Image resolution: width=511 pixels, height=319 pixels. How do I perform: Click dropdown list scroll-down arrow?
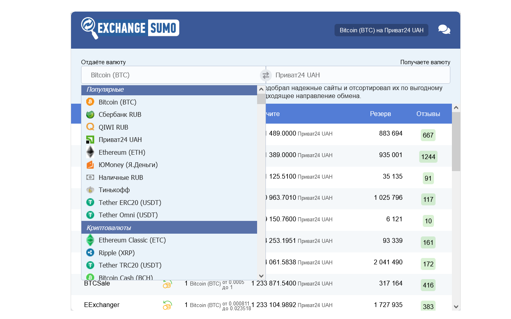tap(261, 276)
